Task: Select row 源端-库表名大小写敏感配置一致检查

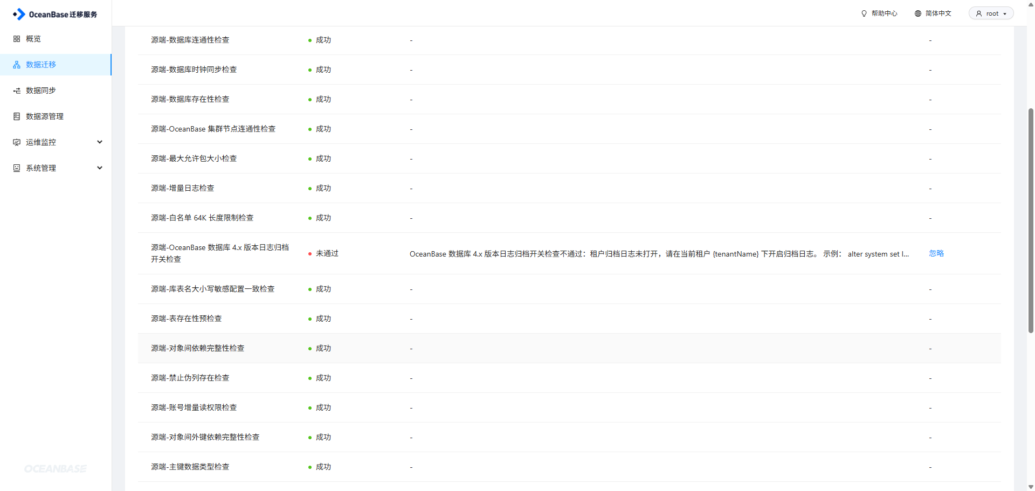Action: (569, 289)
